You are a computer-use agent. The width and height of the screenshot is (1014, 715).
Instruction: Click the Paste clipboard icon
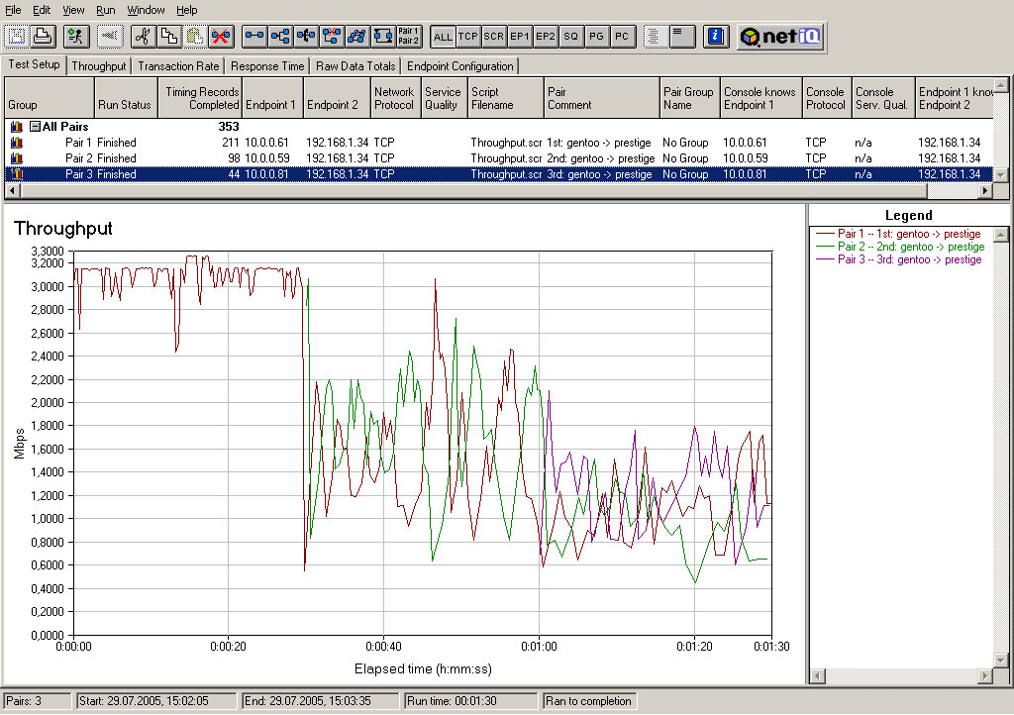(194, 37)
